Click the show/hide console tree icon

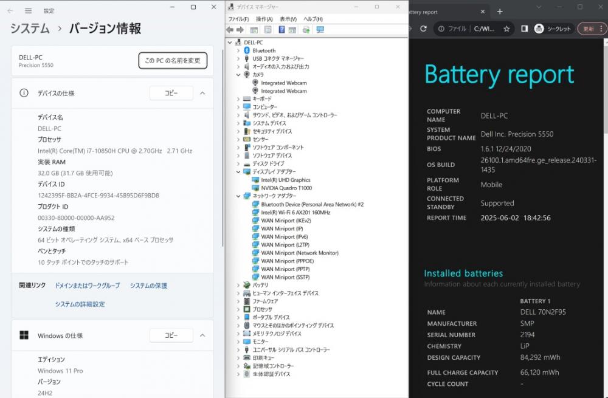tap(254, 30)
